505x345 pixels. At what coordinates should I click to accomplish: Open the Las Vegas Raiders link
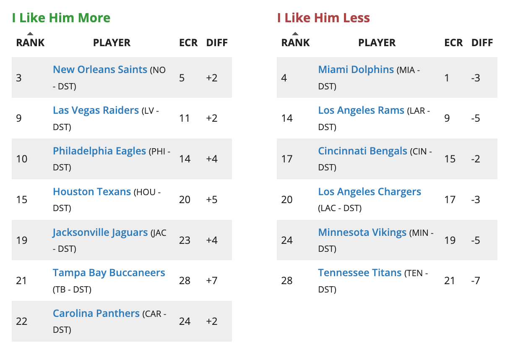pos(96,110)
